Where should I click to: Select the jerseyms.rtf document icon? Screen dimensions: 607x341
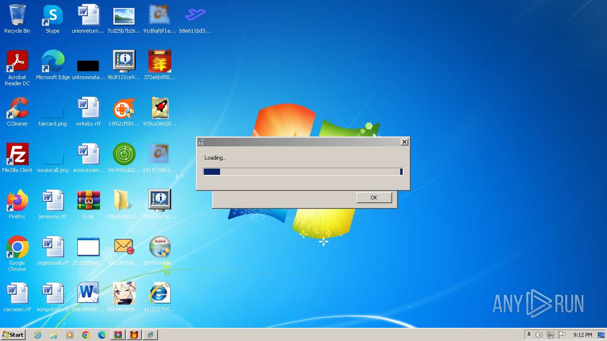53,205
